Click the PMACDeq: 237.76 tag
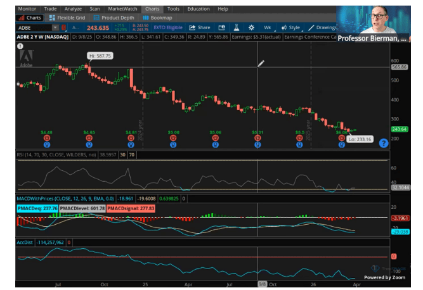This screenshot has height=290, width=423. click(37, 208)
